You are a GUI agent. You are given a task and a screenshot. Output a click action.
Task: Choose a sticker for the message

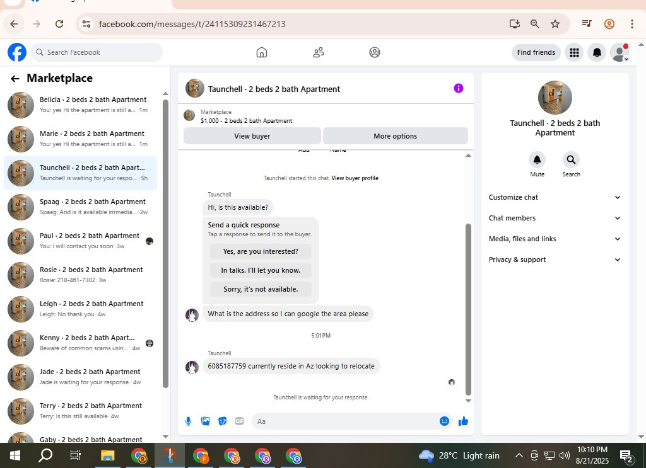pos(223,421)
